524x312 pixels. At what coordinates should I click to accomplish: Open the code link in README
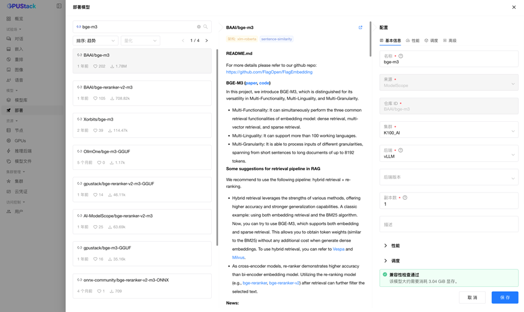click(x=264, y=83)
